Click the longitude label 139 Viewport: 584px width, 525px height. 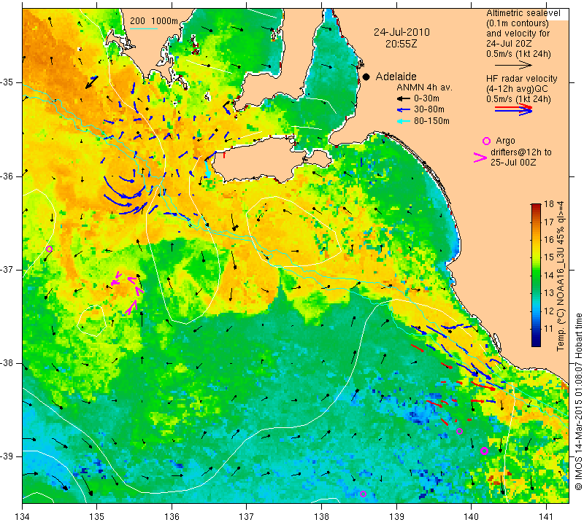point(396,516)
